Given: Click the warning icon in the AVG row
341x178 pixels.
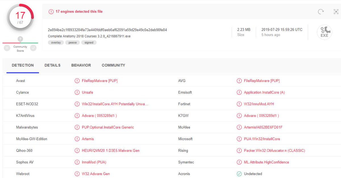Looking at the screenshot, I should pos(239,81).
